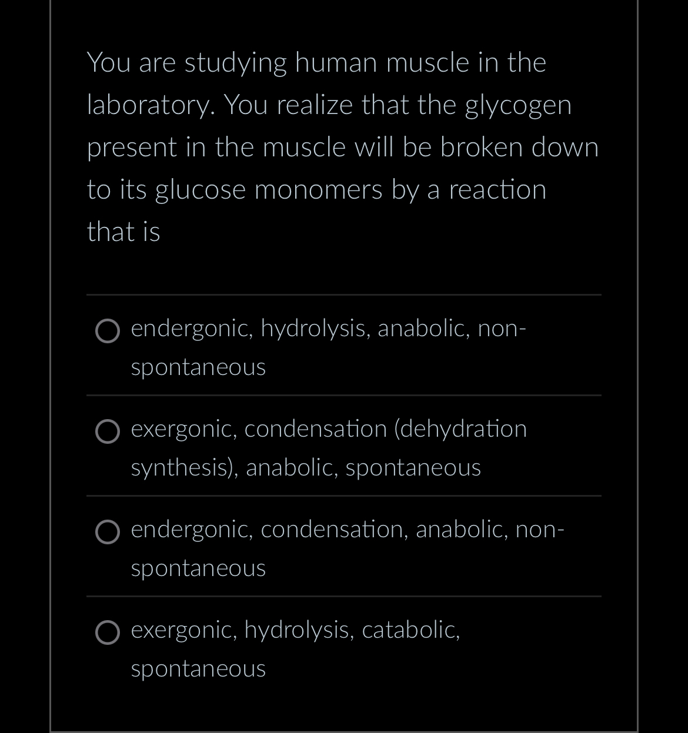The height and width of the screenshot is (733, 688).
Task: Select the 'exergonic, condensation' answer option
Action: coord(108,433)
